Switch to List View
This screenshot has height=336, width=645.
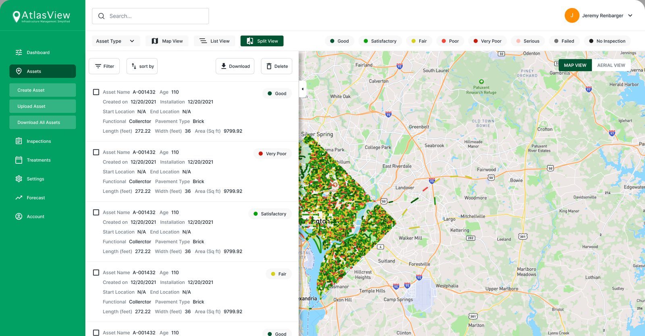coord(214,41)
